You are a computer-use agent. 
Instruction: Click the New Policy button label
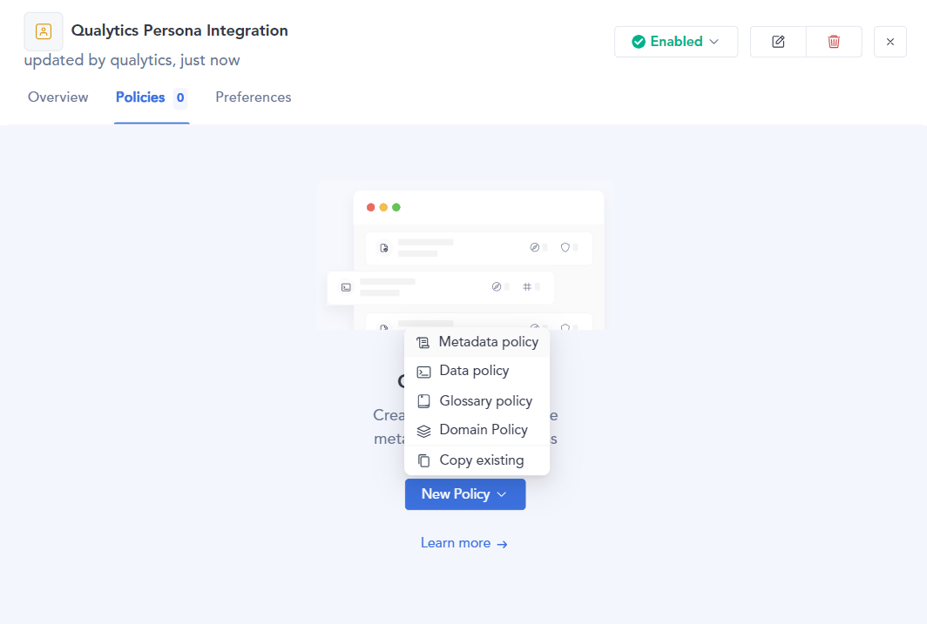click(x=456, y=494)
